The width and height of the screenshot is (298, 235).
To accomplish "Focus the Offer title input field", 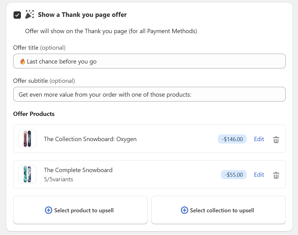I will point(154,61).
